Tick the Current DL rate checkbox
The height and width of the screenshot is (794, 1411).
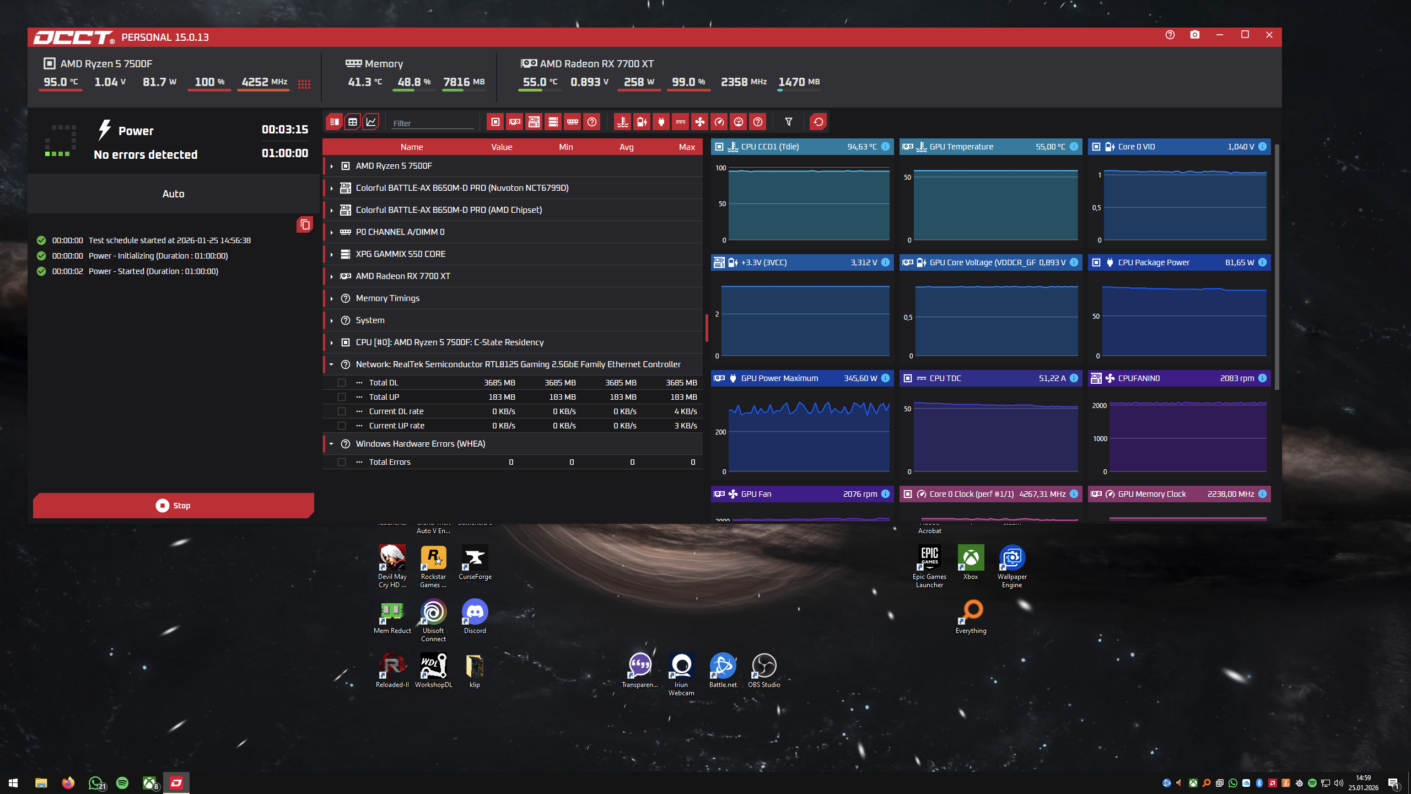coord(342,411)
